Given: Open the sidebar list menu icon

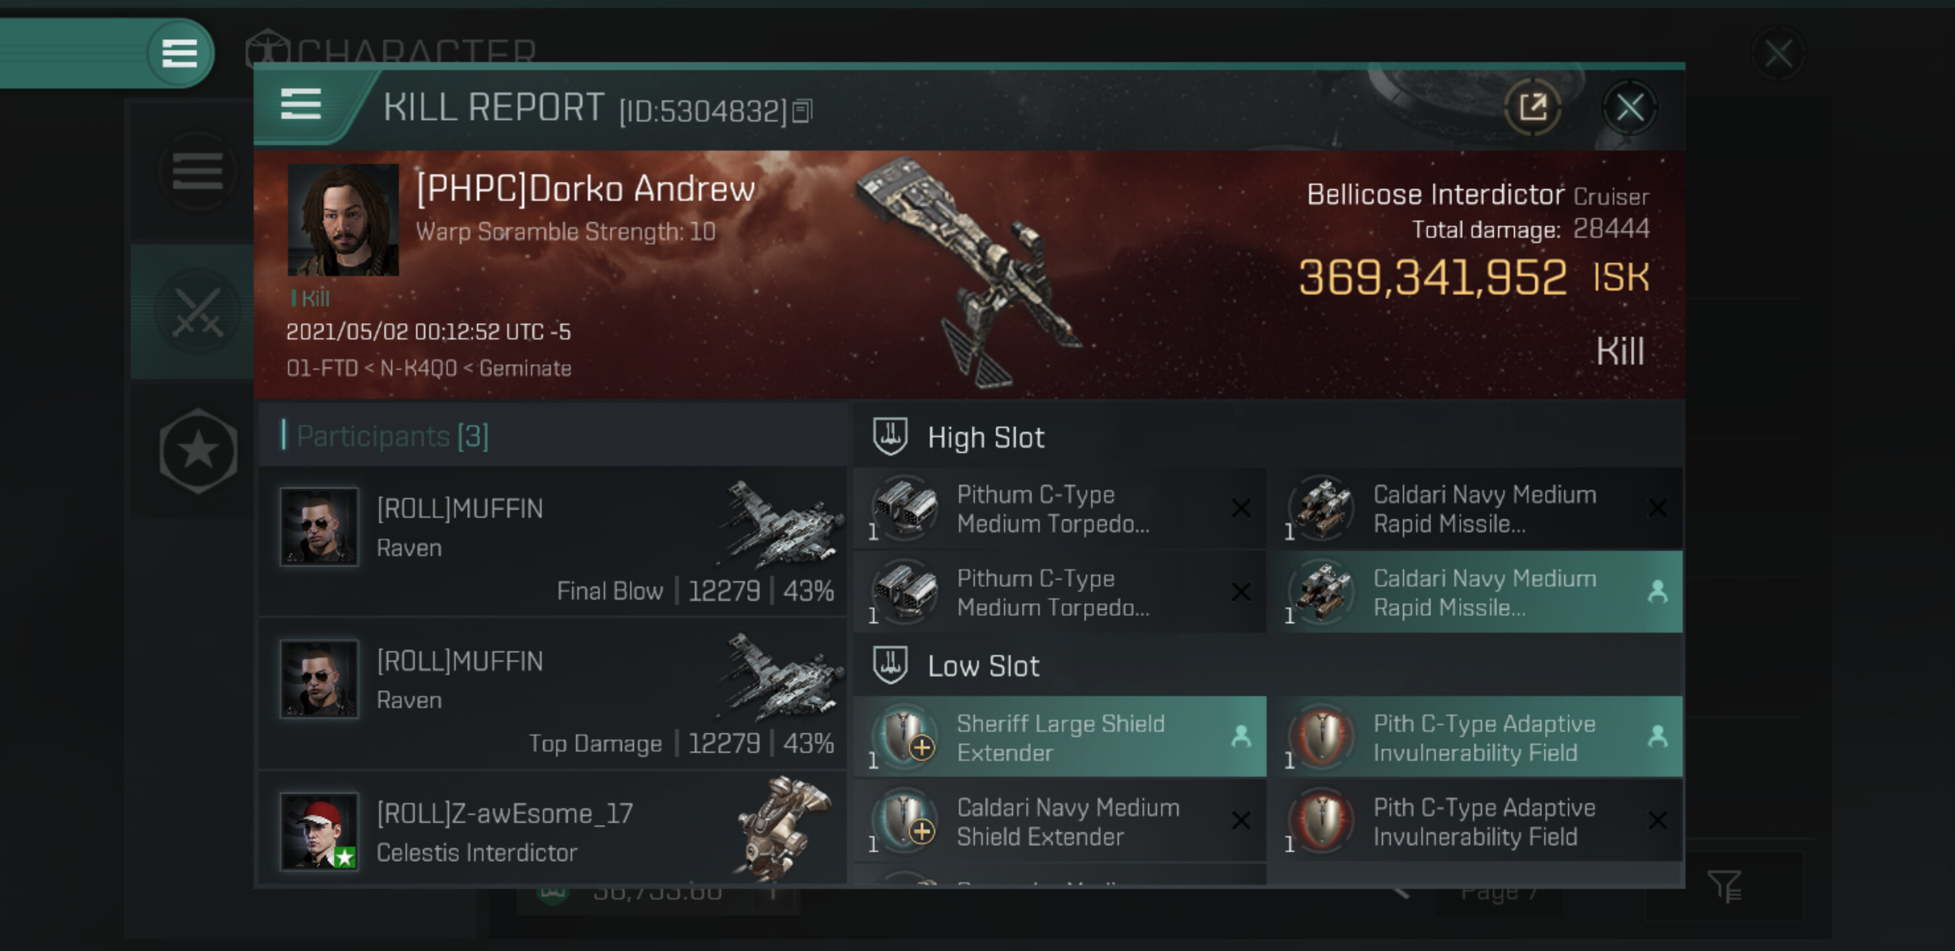Looking at the screenshot, I should coord(198,171).
